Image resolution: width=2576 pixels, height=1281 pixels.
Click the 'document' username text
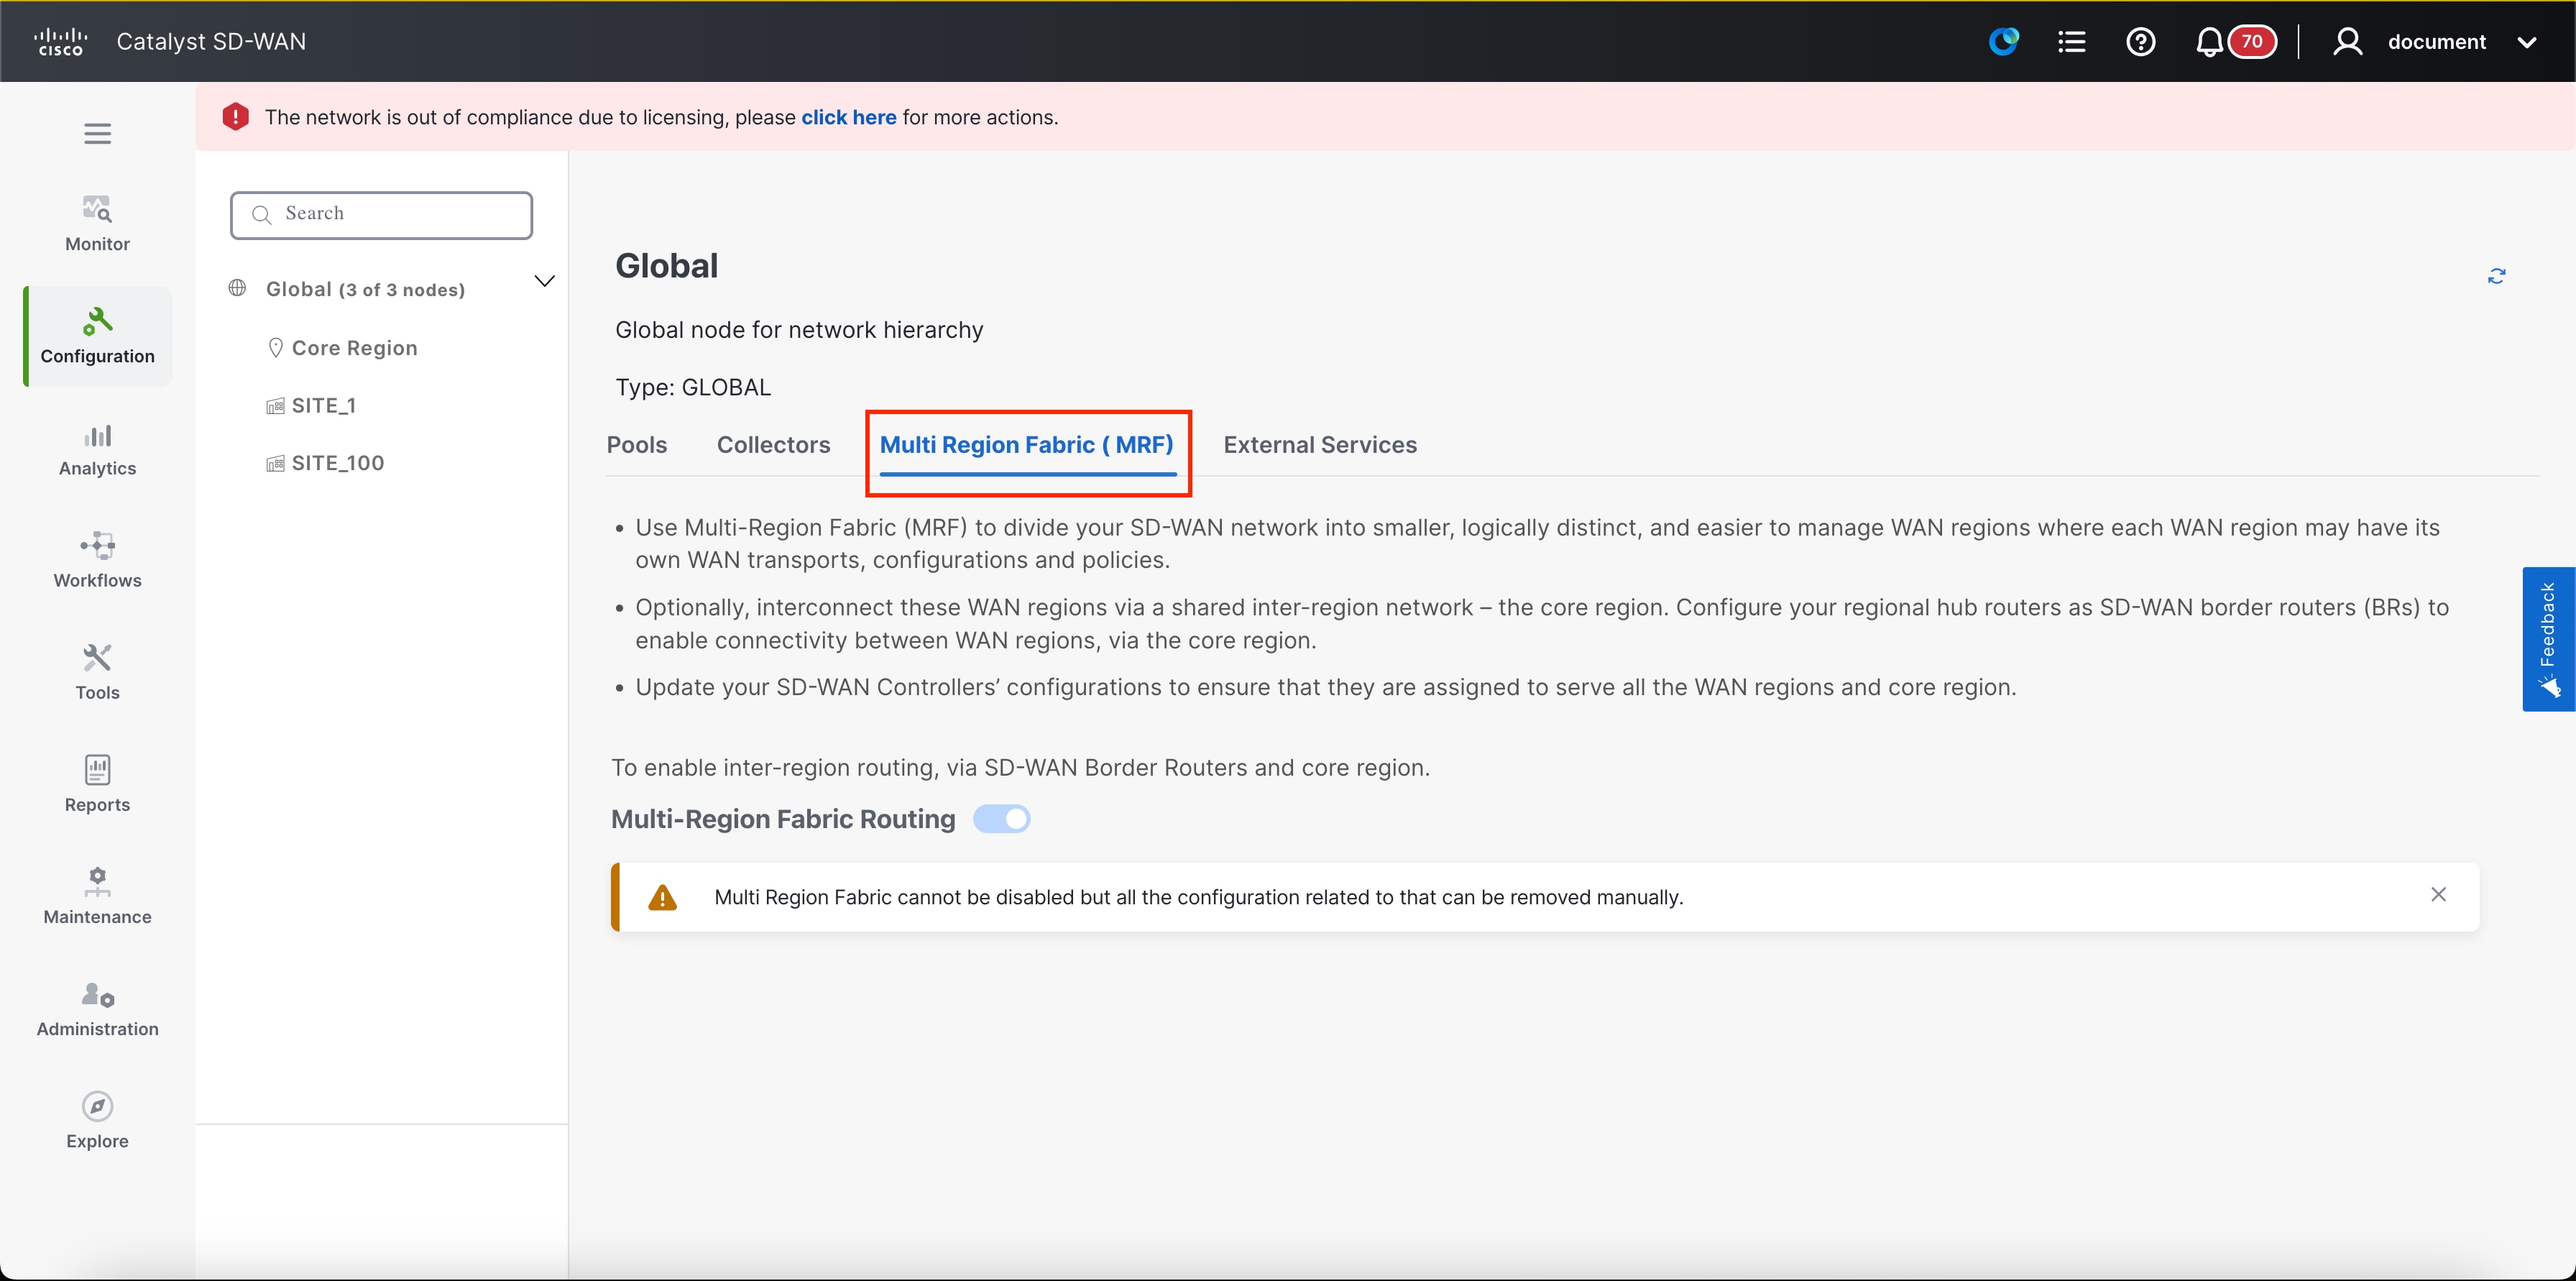[x=2436, y=41]
